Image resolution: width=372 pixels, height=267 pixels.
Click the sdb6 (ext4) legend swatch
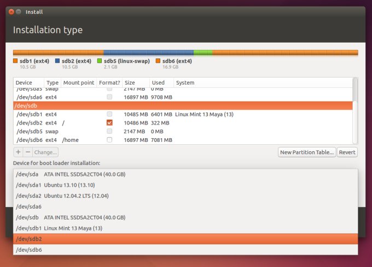coord(158,61)
